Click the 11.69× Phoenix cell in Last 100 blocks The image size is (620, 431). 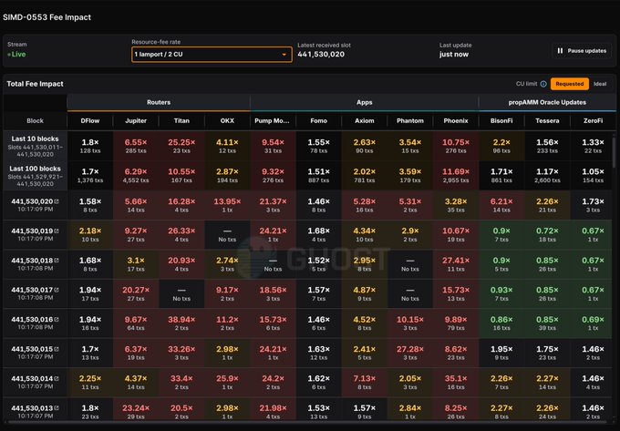pyautogui.click(x=456, y=176)
